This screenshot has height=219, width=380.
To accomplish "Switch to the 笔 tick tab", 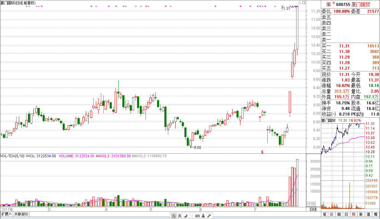I will [325, 215].
